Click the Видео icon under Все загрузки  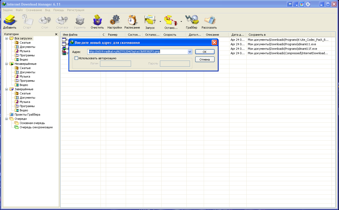click(x=17, y=60)
